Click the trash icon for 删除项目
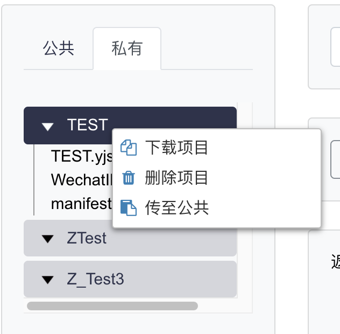Viewport: 340px width, 334px height. click(x=128, y=178)
